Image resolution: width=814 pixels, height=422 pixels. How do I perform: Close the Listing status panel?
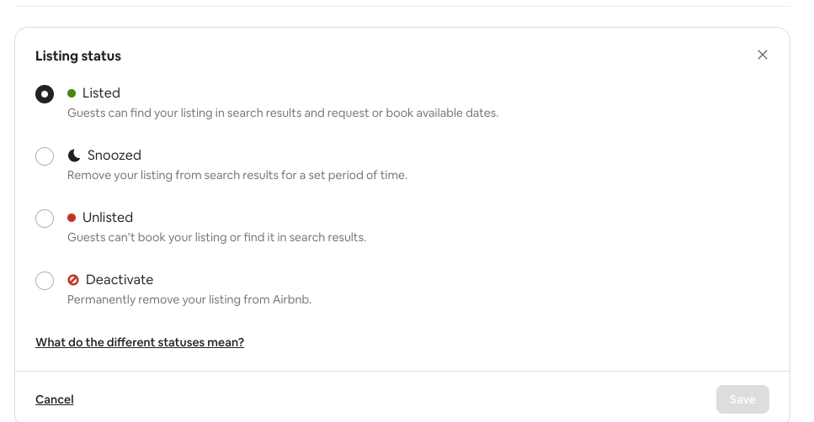point(763,55)
